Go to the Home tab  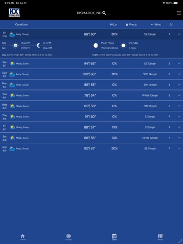[23, 237]
